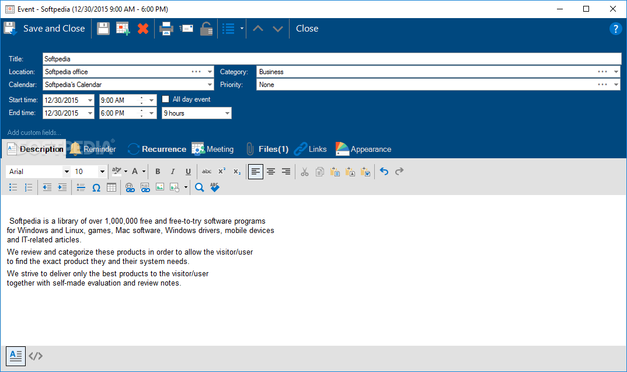Open help via the question mark icon
Image resolution: width=627 pixels, height=372 pixels.
coord(615,29)
